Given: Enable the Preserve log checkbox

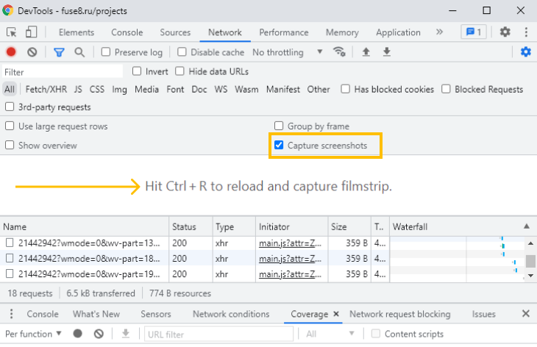Looking at the screenshot, I should (106, 52).
